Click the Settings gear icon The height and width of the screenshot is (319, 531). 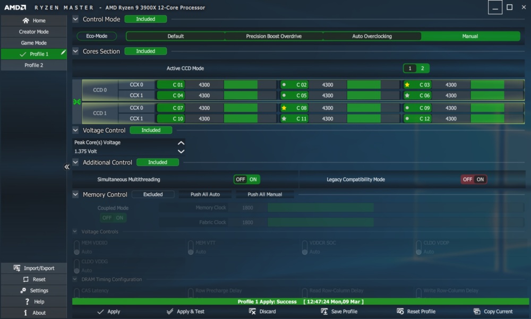23,290
